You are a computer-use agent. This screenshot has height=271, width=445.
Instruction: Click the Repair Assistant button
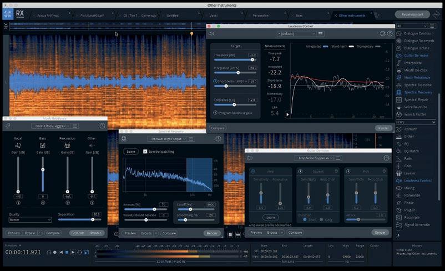point(412,14)
